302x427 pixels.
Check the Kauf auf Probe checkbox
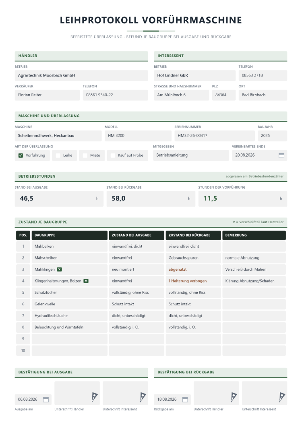click(x=113, y=155)
